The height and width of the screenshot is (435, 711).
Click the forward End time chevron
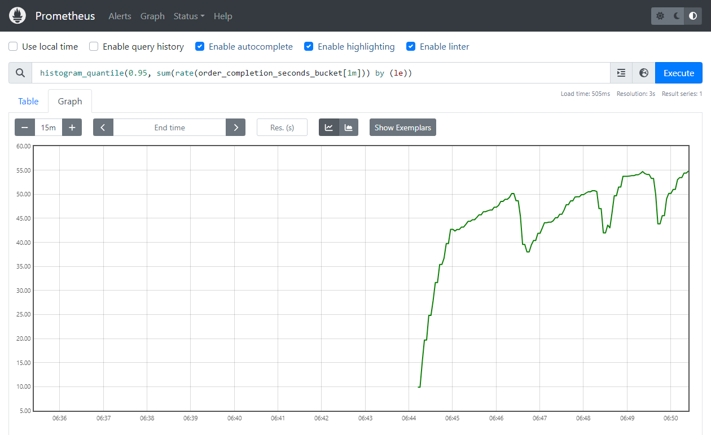(x=235, y=127)
